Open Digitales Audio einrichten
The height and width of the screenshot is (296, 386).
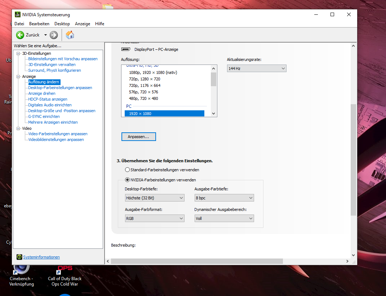[x=50, y=105]
